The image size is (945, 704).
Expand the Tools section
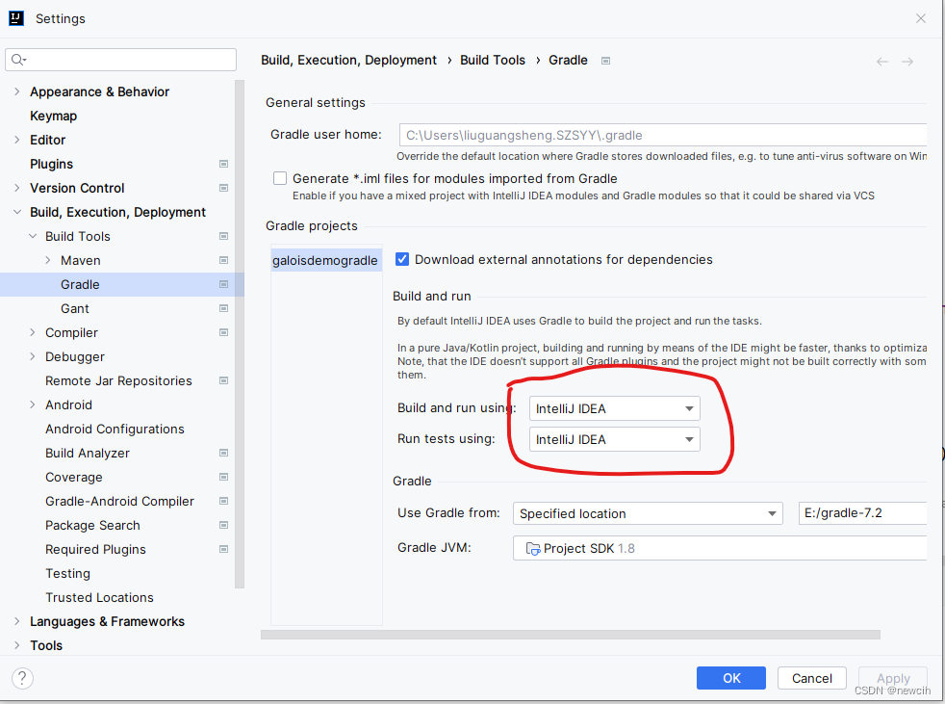[17, 645]
